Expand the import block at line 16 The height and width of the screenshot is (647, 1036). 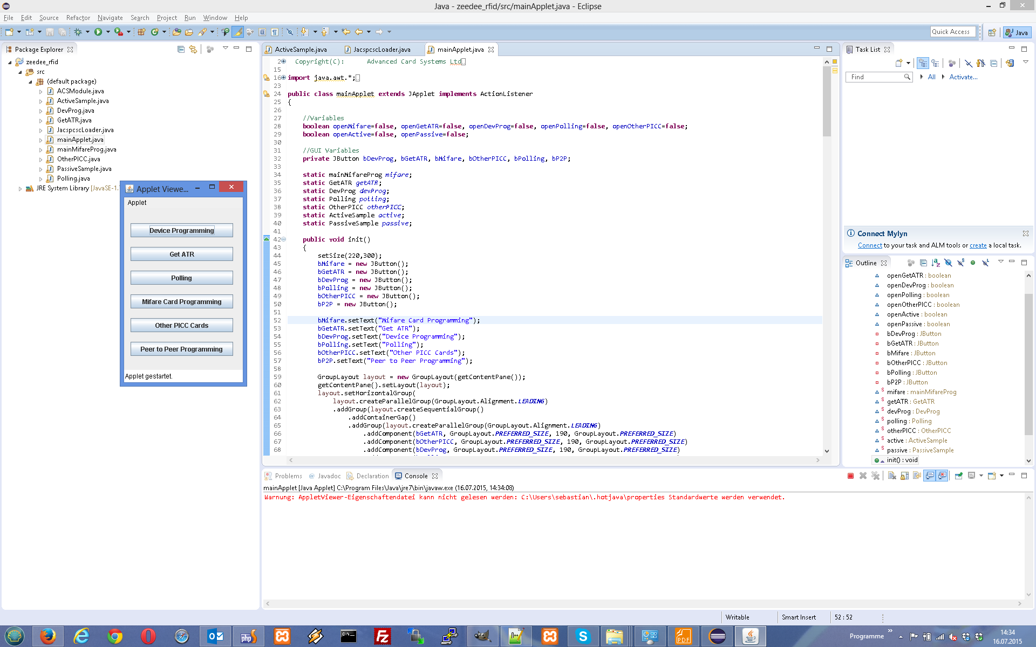coord(284,78)
